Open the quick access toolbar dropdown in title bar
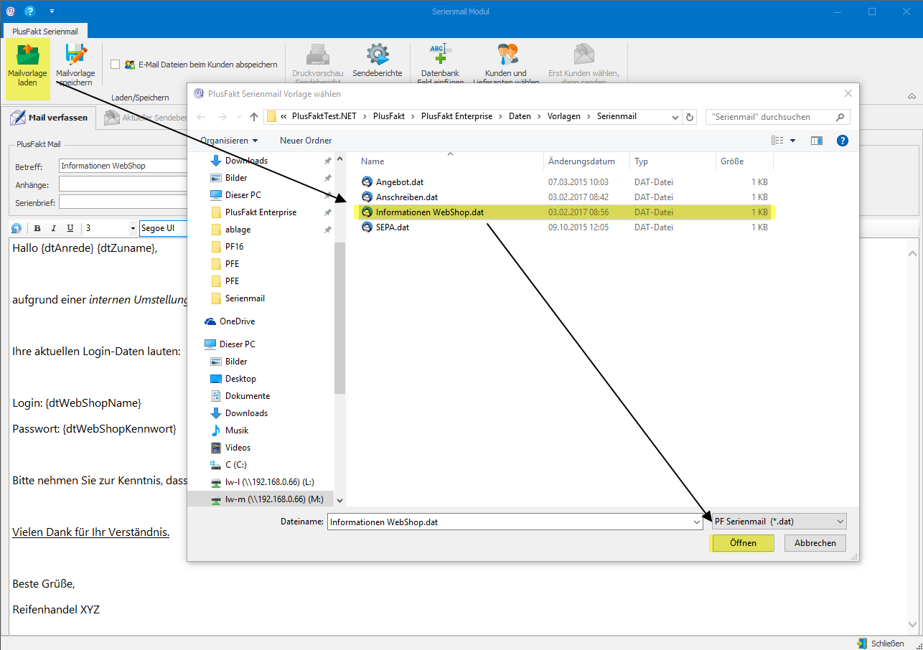The image size is (923, 650). coord(52,11)
